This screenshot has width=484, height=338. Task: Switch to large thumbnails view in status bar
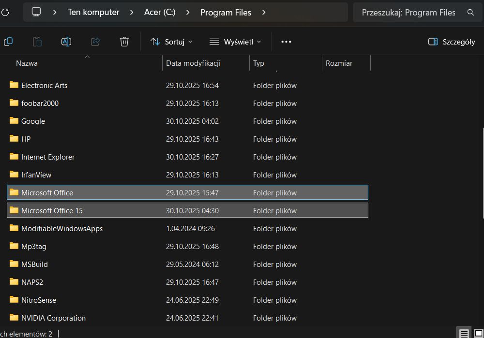(478, 333)
